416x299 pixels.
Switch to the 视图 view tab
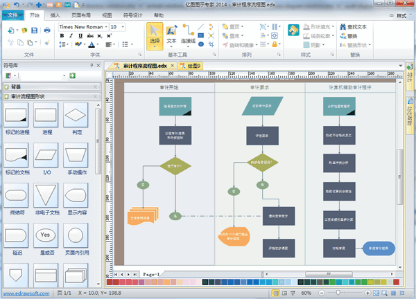107,15
